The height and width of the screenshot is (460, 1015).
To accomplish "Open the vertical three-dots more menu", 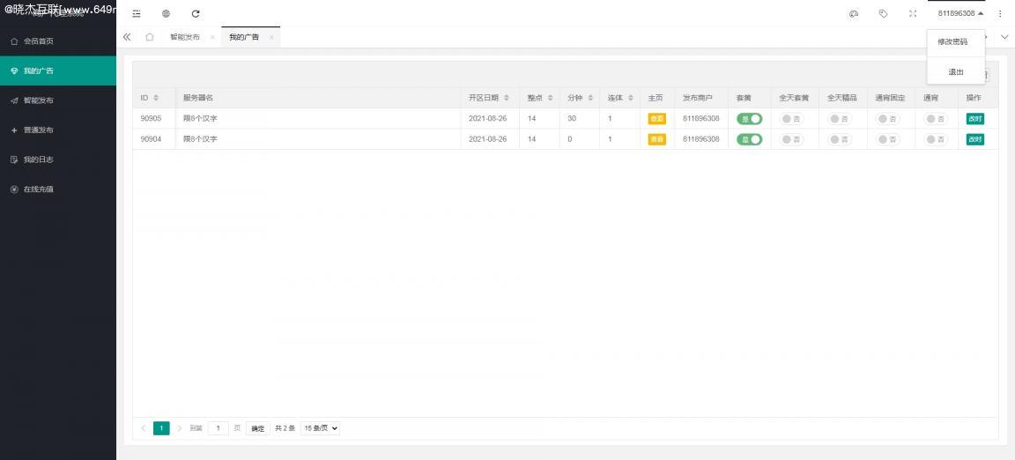I will (x=1000, y=13).
